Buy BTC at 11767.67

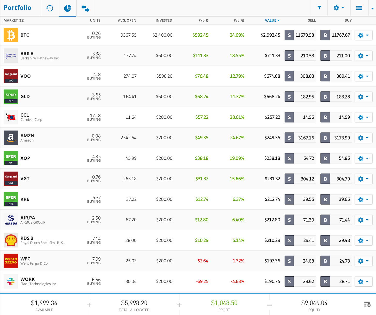[x=336, y=35]
